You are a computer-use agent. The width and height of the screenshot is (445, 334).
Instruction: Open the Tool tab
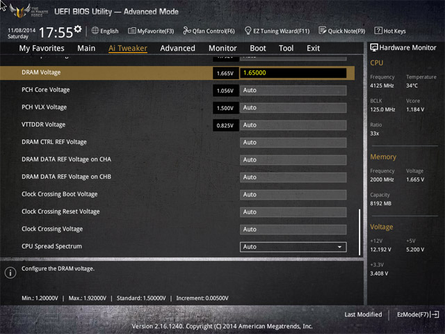286,48
